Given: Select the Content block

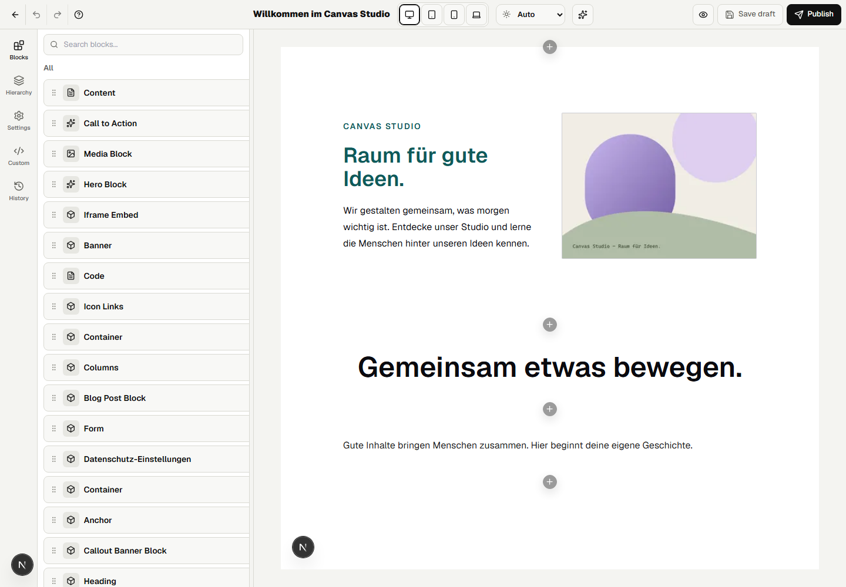Looking at the screenshot, I should [147, 93].
